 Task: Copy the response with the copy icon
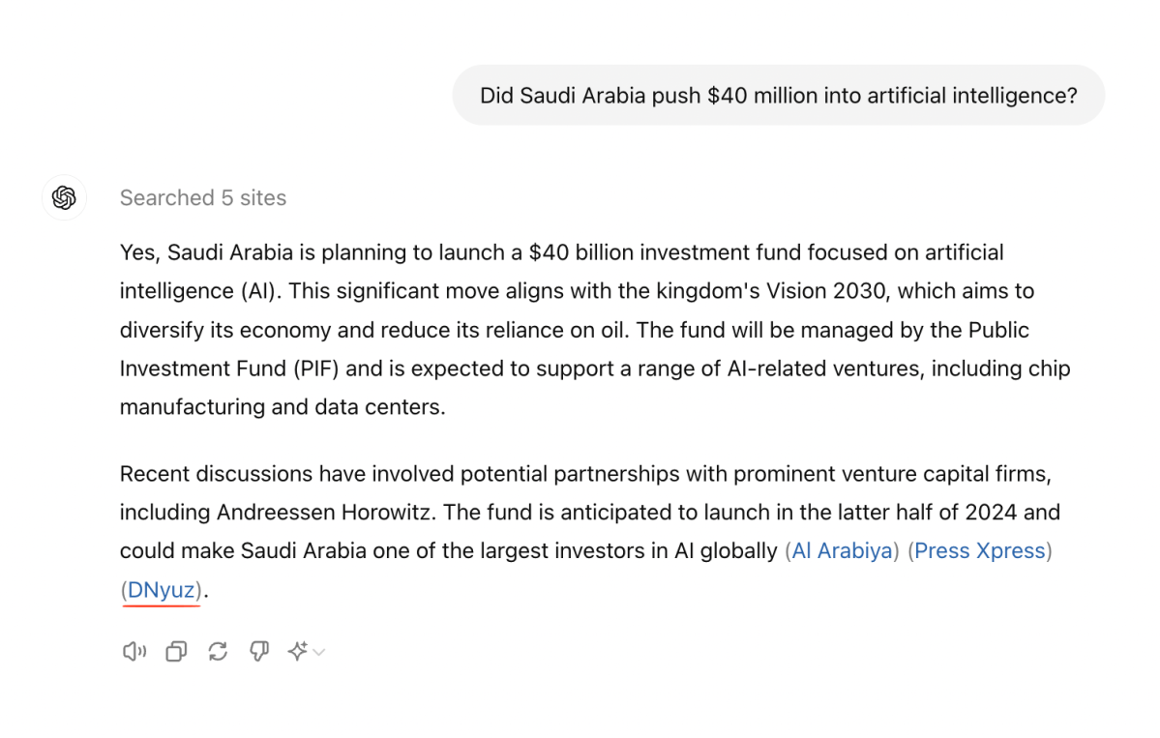point(176,652)
